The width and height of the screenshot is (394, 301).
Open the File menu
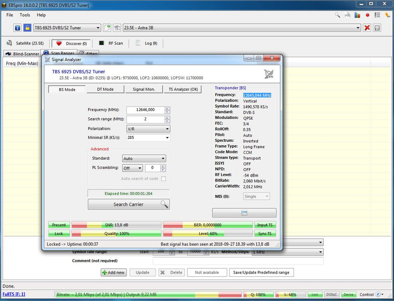coord(9,15)
